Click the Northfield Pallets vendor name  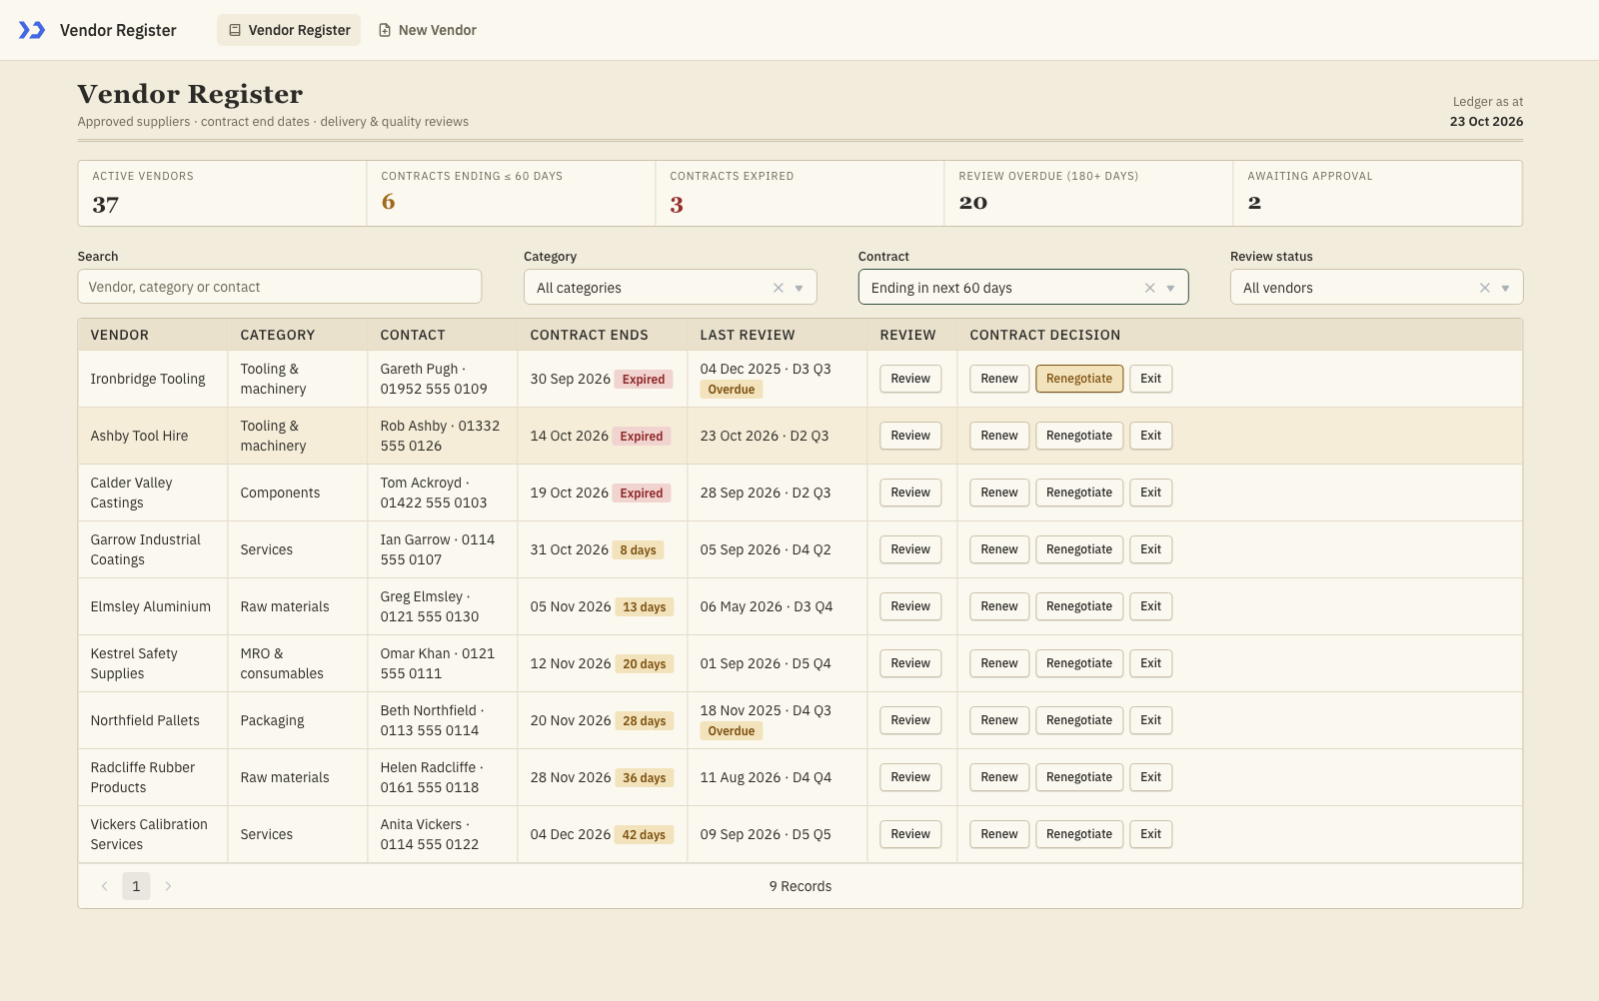pyautogui.click(x=145, y=720)
